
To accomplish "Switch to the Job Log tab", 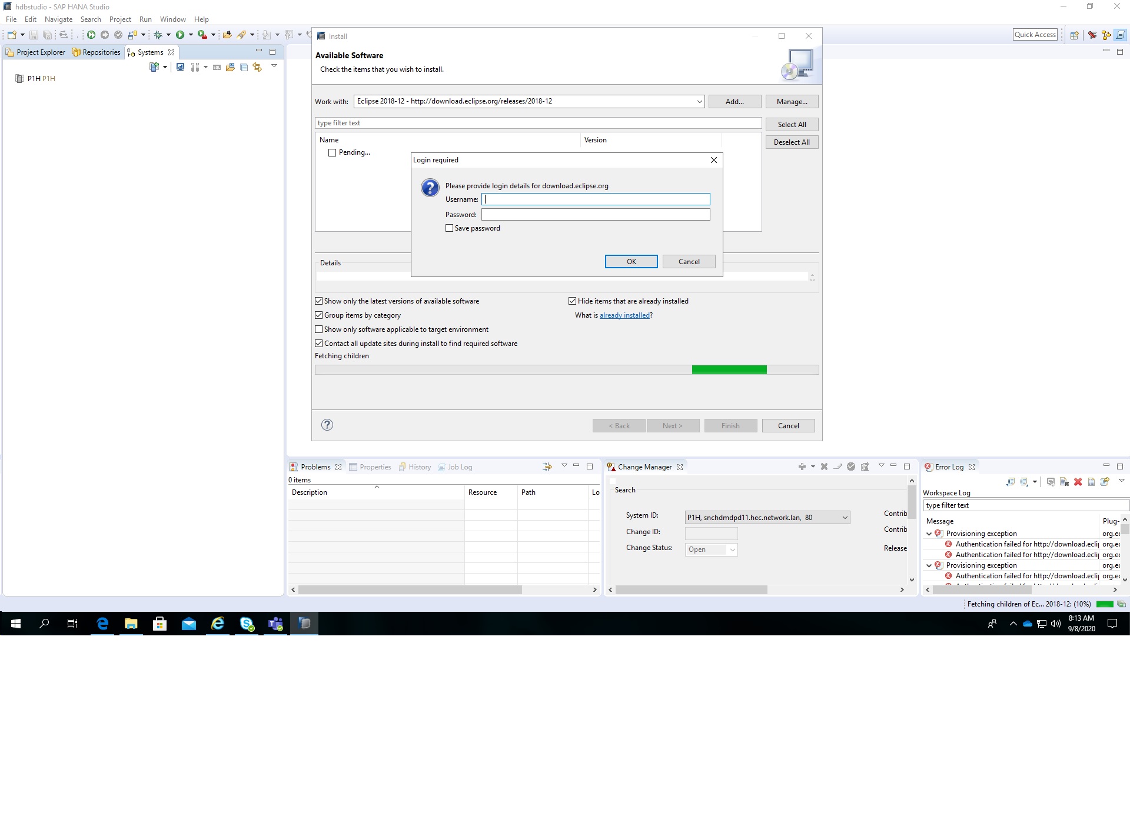I will pyautogui.click(x=455, y=467).
